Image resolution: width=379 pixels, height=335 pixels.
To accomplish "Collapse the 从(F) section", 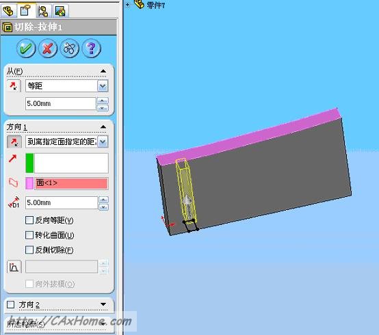I will tap(103, 71).
